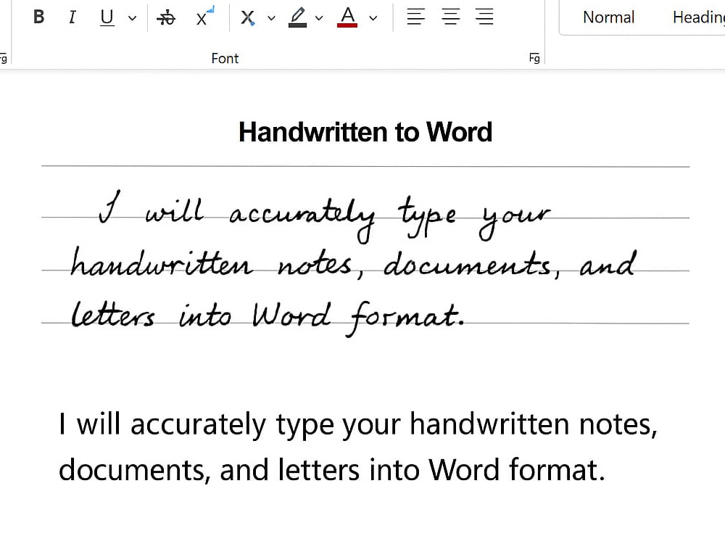Open Font dialog launcher

tap(534, 58)
